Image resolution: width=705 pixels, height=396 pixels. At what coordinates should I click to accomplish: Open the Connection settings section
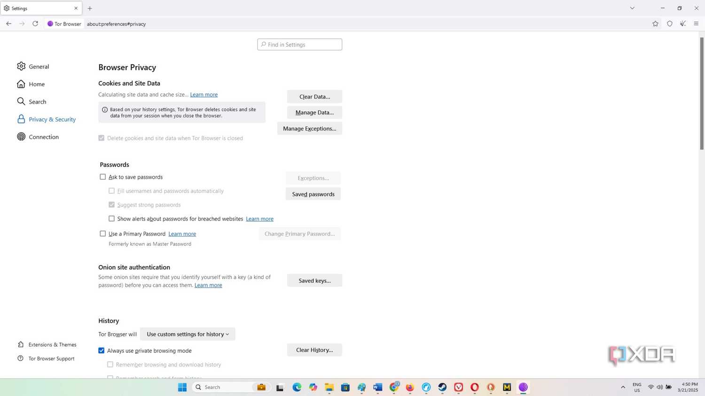tap(38, 137)
